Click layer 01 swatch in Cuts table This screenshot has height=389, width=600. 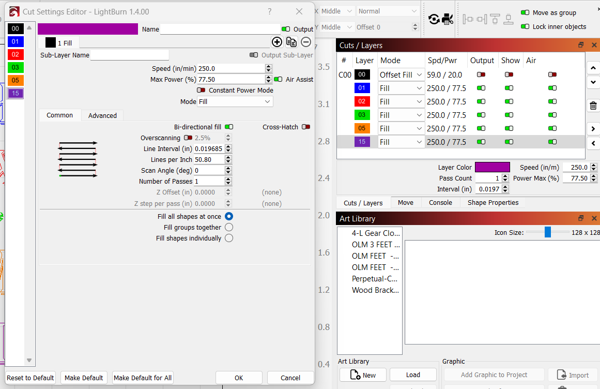click(362, 88)
